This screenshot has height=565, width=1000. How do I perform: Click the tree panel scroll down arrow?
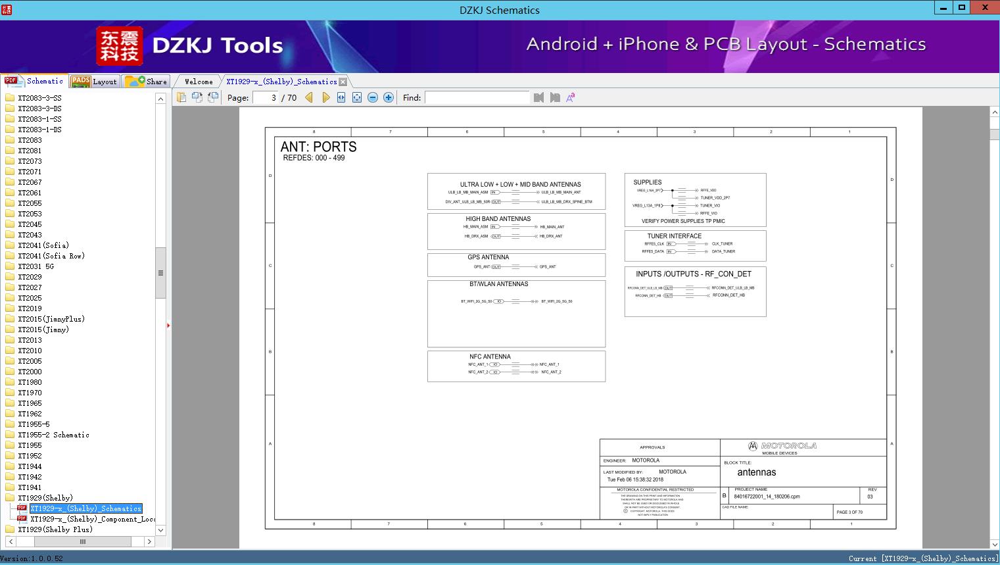tap(160, 530)
